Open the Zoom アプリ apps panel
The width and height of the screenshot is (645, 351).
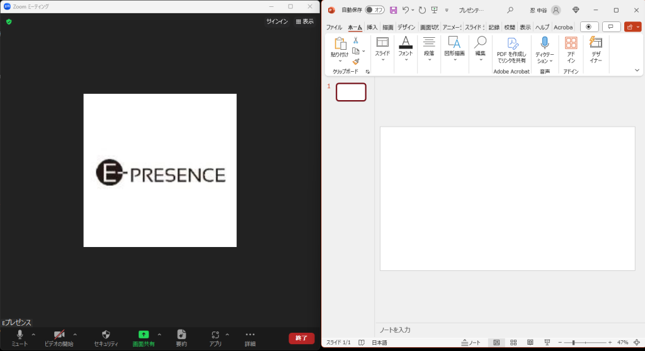point(215,338)
